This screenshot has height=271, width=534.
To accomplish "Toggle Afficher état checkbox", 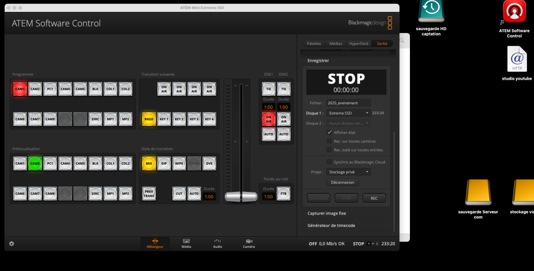I will click(329, 132).
